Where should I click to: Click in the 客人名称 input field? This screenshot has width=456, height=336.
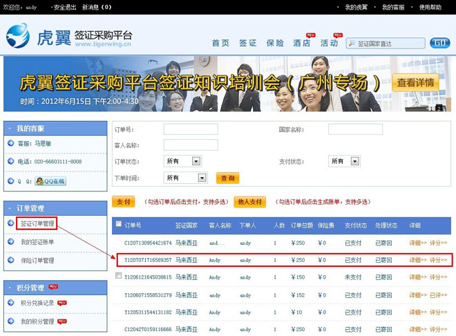tap(191, 145)
